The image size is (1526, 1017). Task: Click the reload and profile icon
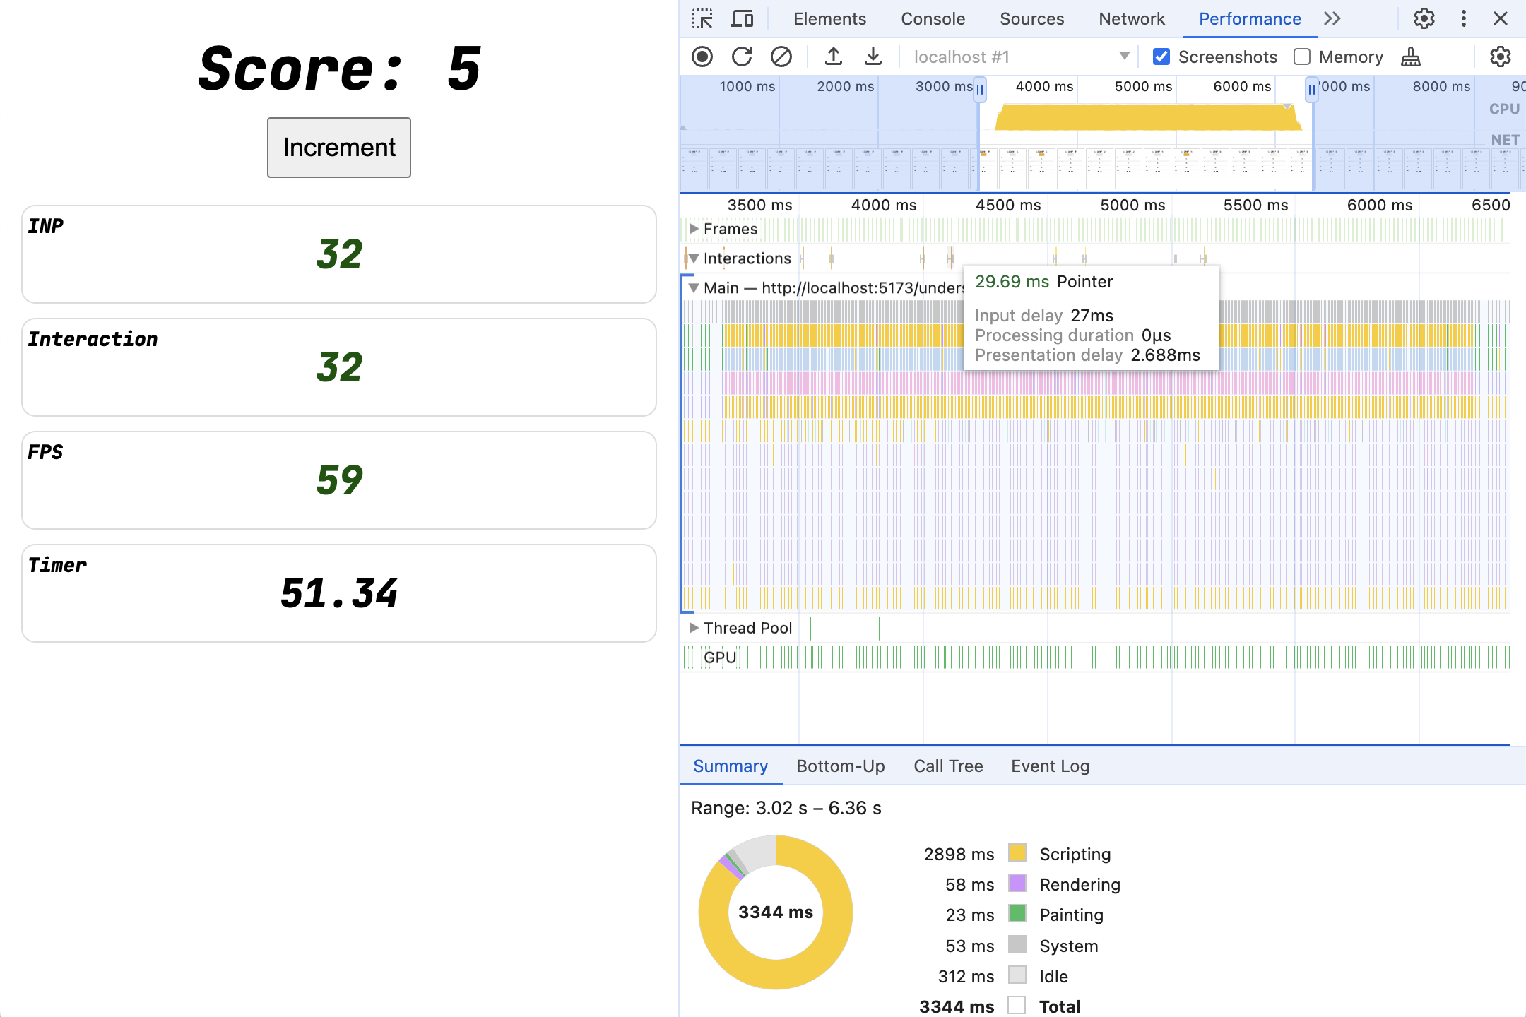point(740,56)
